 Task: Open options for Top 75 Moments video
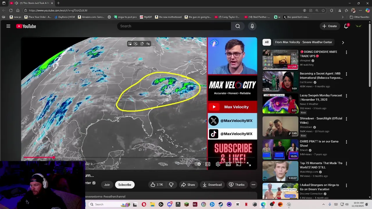[346, 164]
